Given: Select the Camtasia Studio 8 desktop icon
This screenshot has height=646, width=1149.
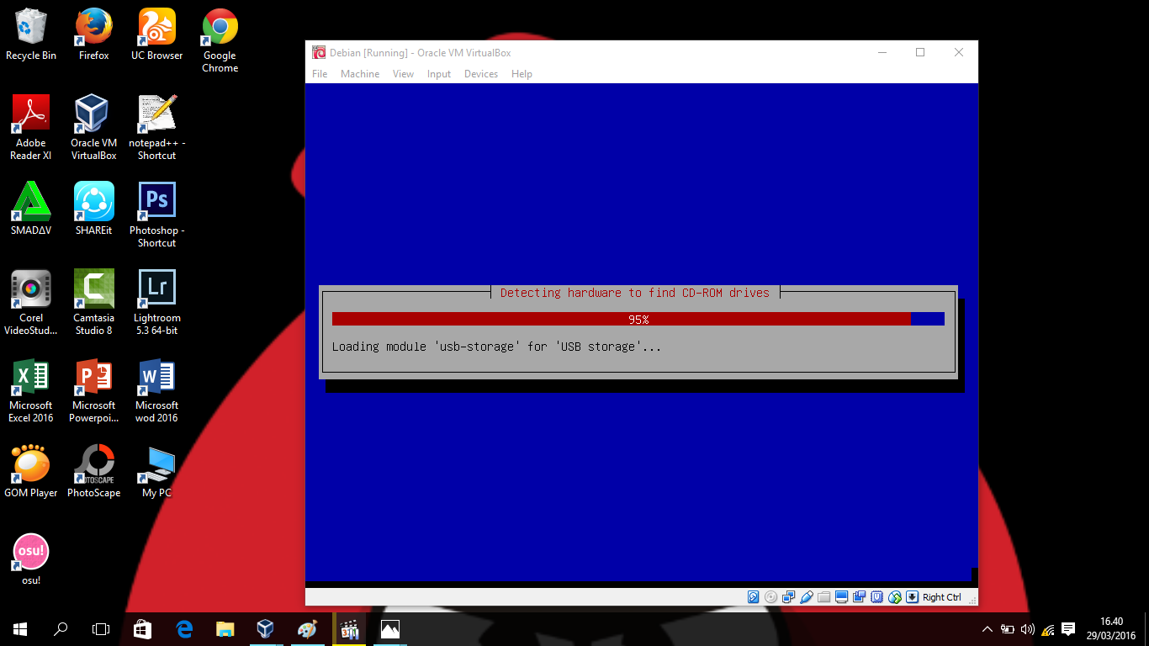Looking at the screenshot, I should [94, 303].
